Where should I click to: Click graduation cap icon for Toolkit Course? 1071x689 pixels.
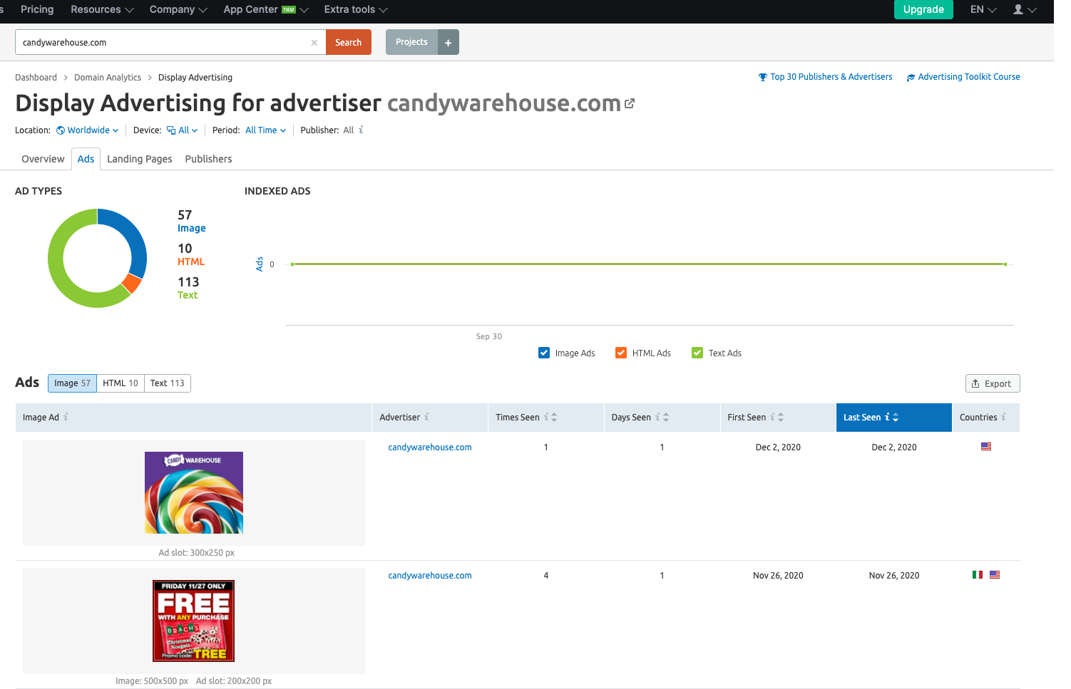911,78
